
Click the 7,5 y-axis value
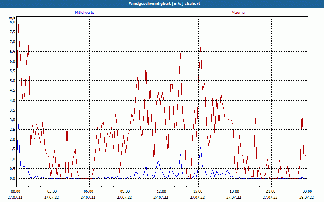[x=12, y=32]
